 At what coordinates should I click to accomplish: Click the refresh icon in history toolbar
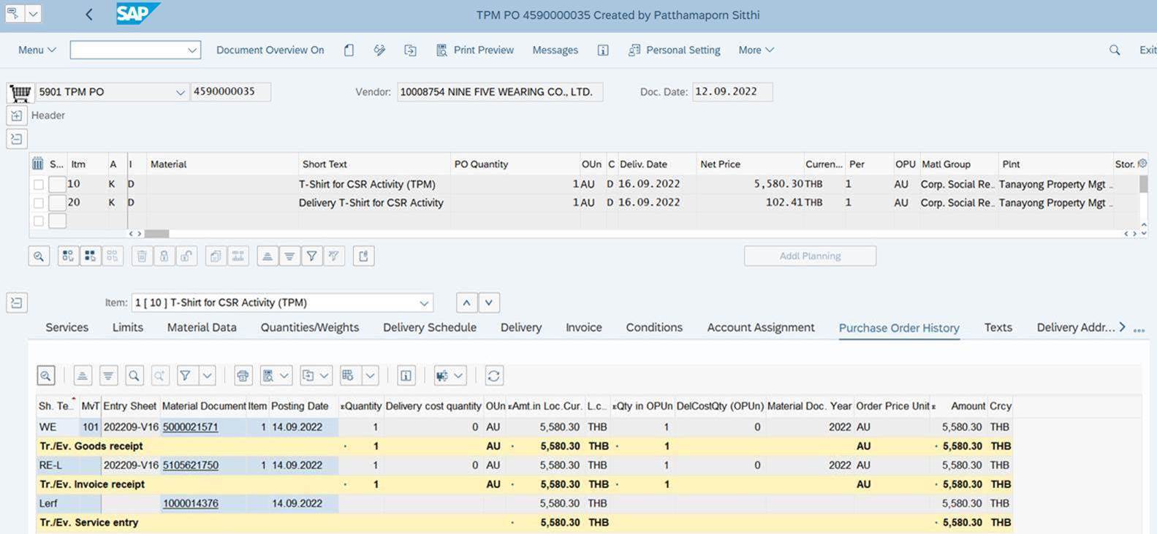pos(493,375)
